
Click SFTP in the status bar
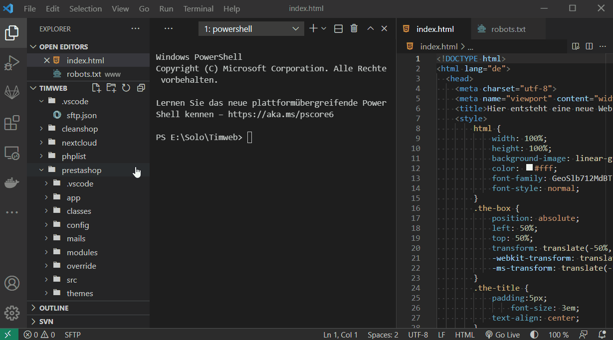(x=73, y=335)
